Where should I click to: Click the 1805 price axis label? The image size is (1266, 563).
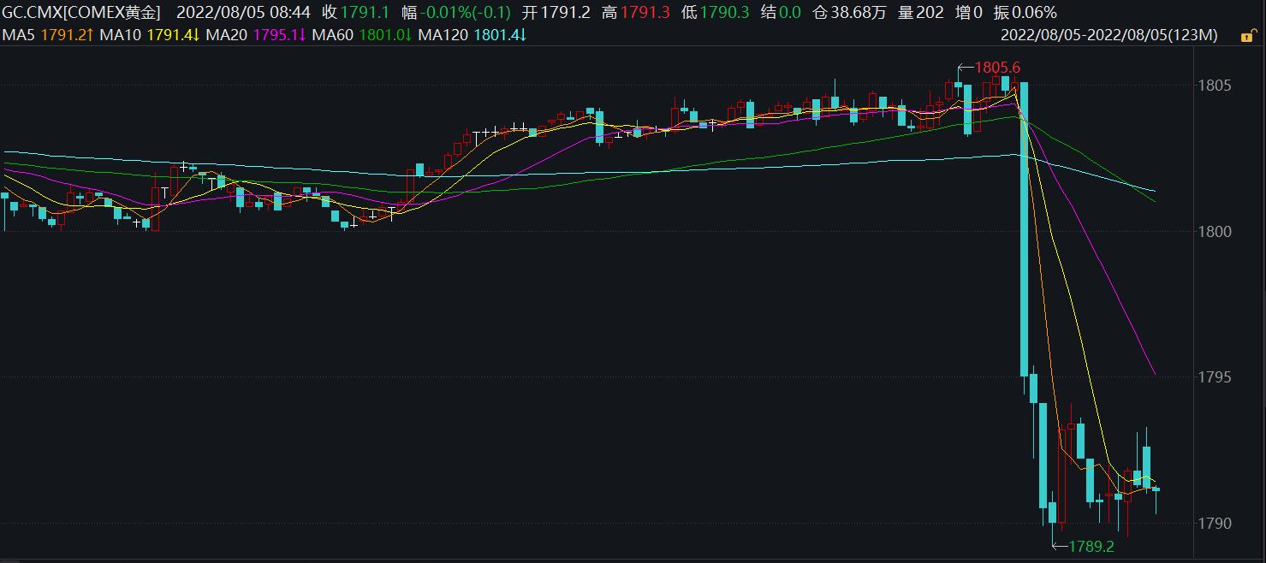(1215, 86)
